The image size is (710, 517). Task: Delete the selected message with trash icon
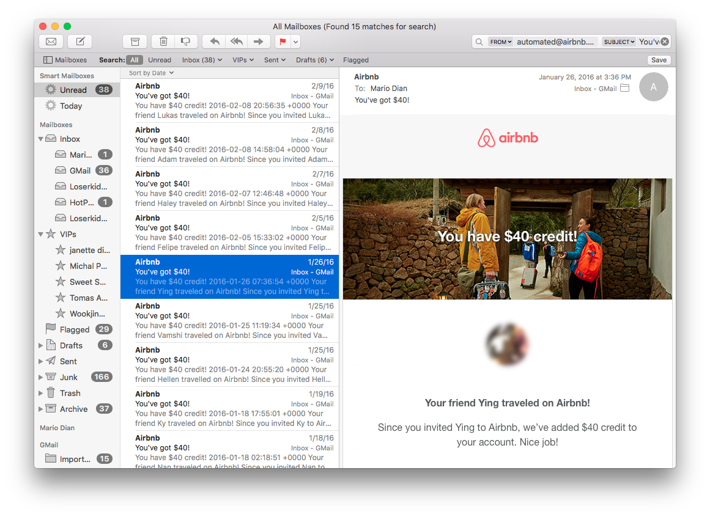[163, 42]
